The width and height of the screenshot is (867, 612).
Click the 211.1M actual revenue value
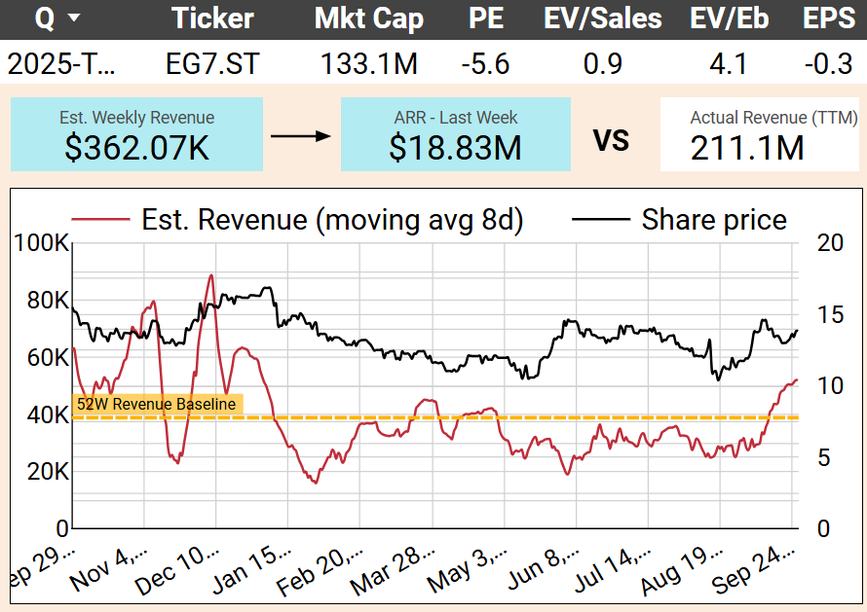(x=747, y=148)
